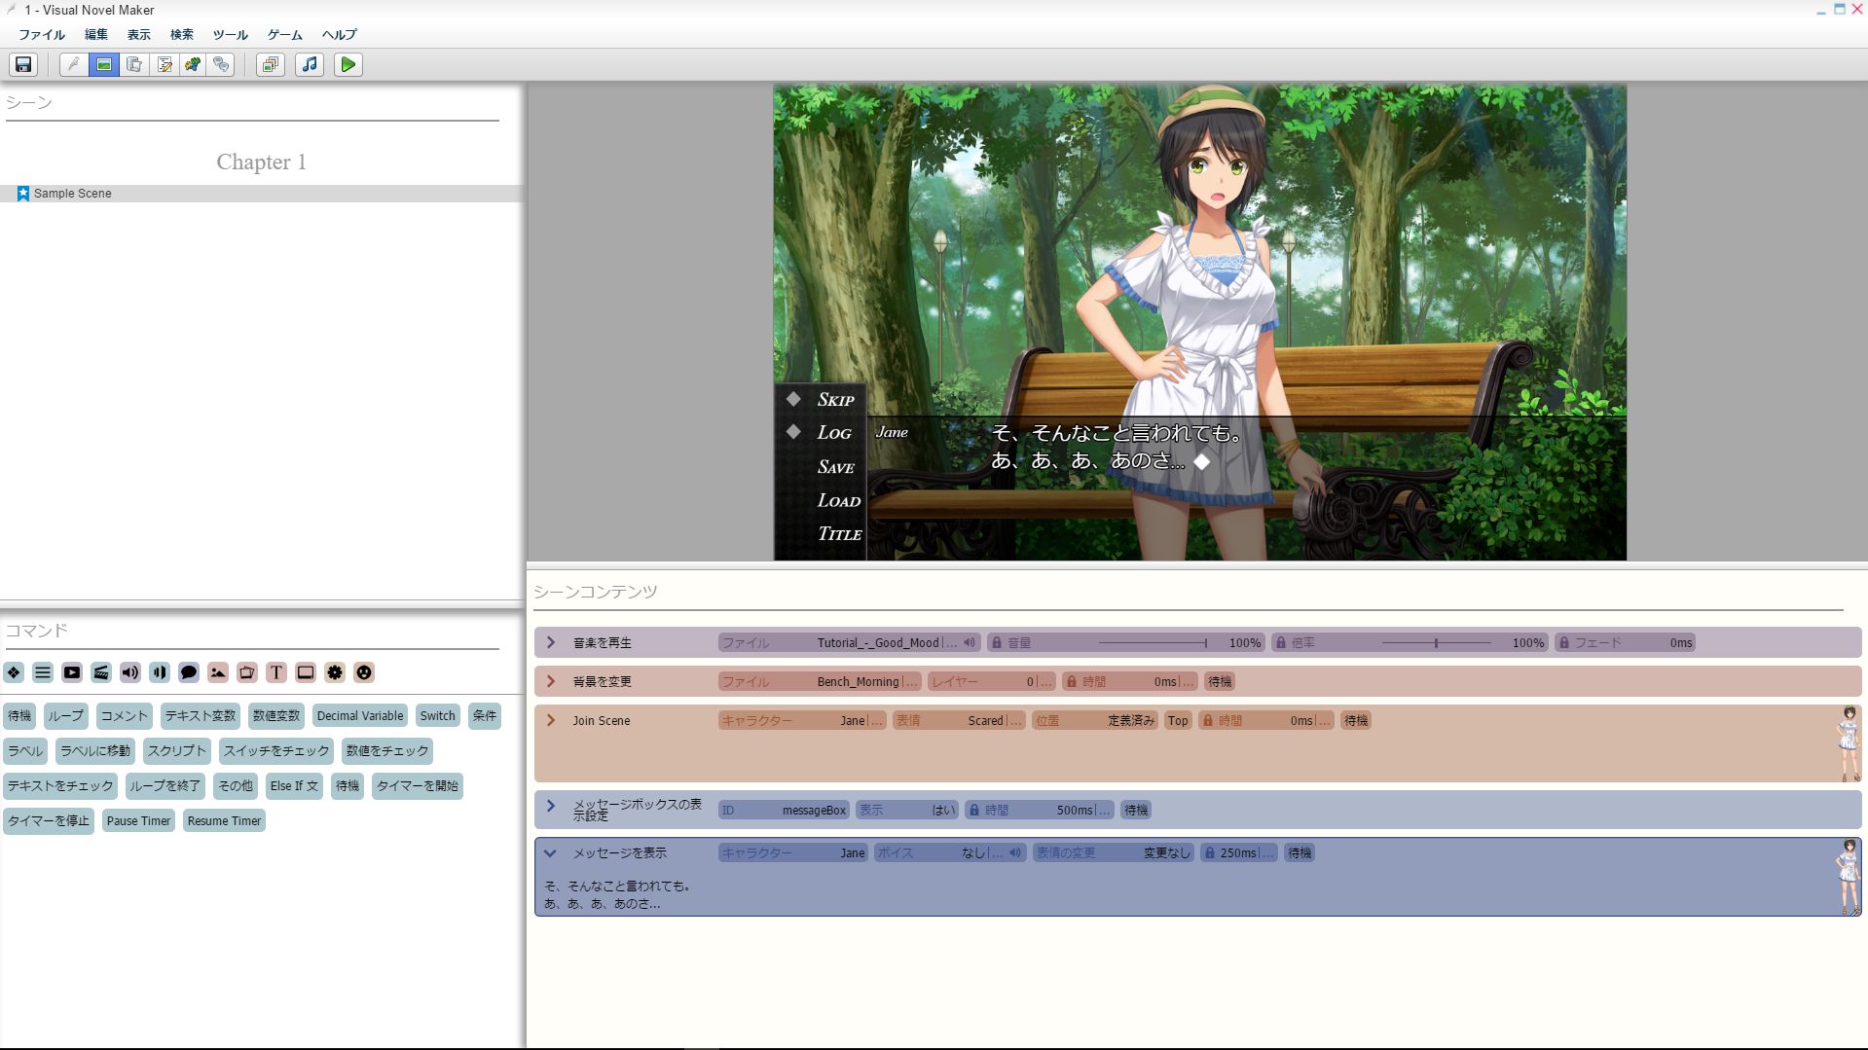Toggle the 時間 lock in 背景を変更 row

(1072, 682)
